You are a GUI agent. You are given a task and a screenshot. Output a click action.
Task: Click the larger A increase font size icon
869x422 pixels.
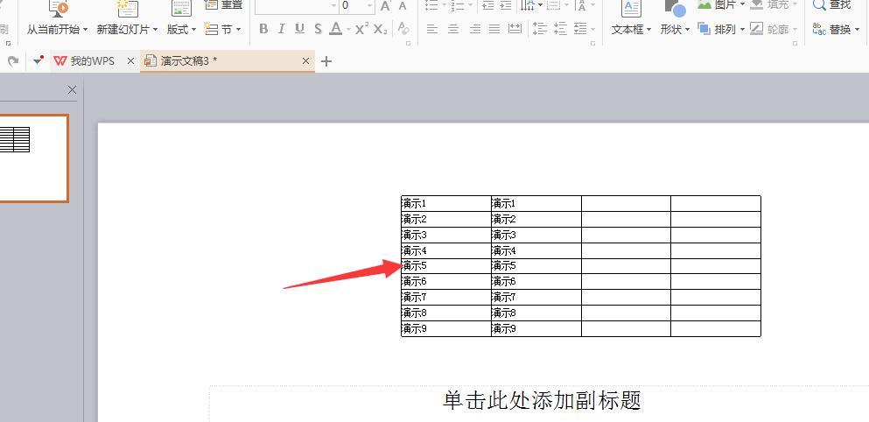tap(385, 6)
